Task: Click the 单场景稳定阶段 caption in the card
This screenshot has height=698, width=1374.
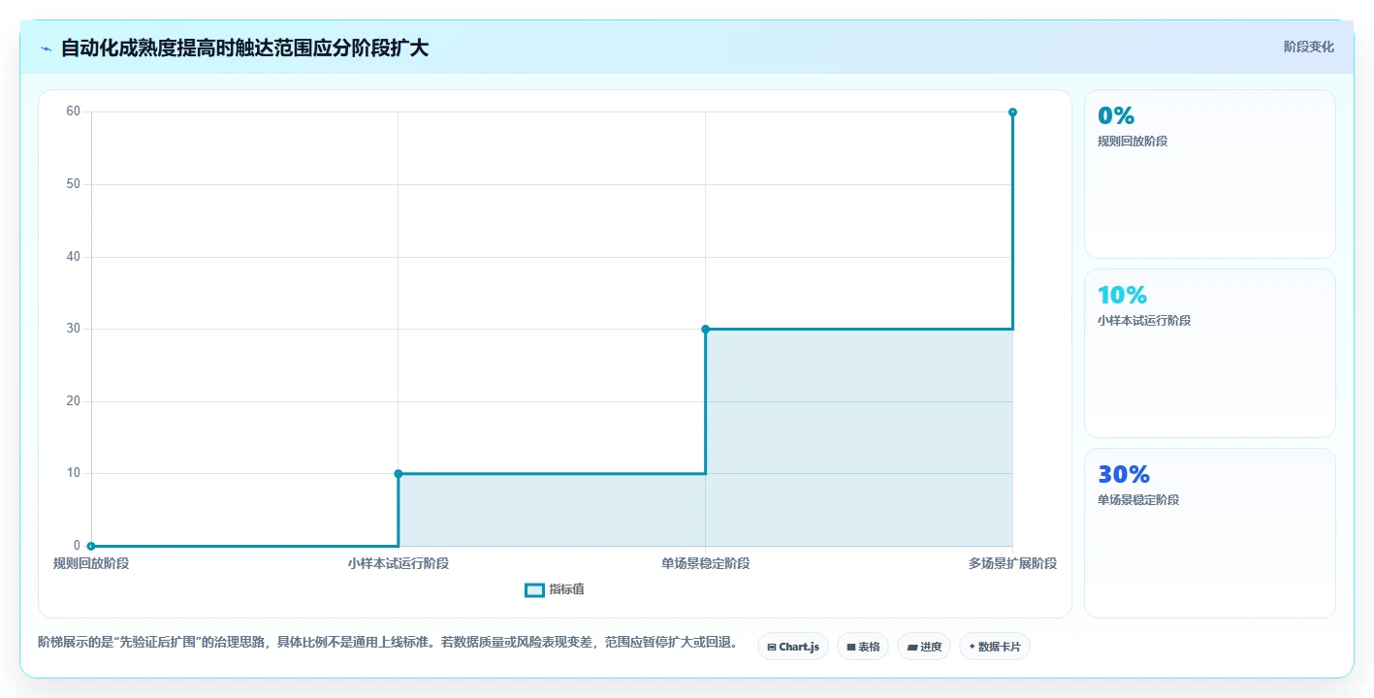Action: (1138, 500)
